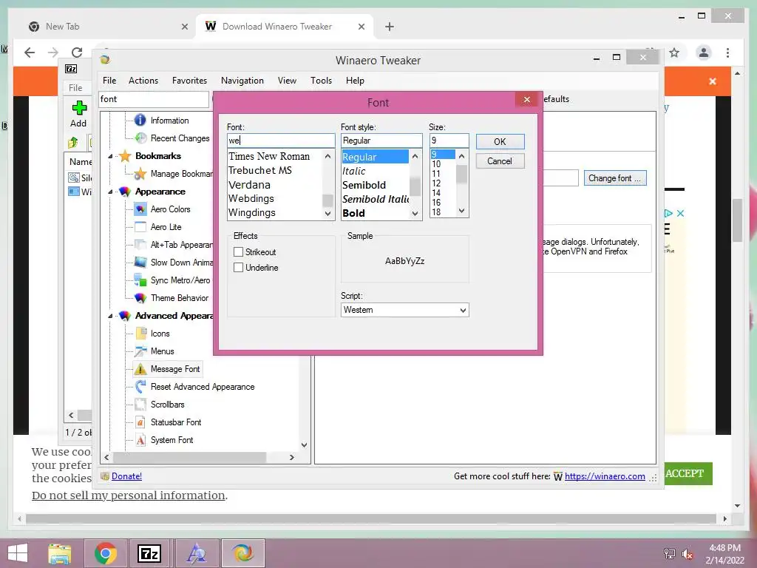This screenshot has height=568, width=757.
Task: Click the Statusbar Font icon
Action: pyautogui.click(x=140, y=422)
